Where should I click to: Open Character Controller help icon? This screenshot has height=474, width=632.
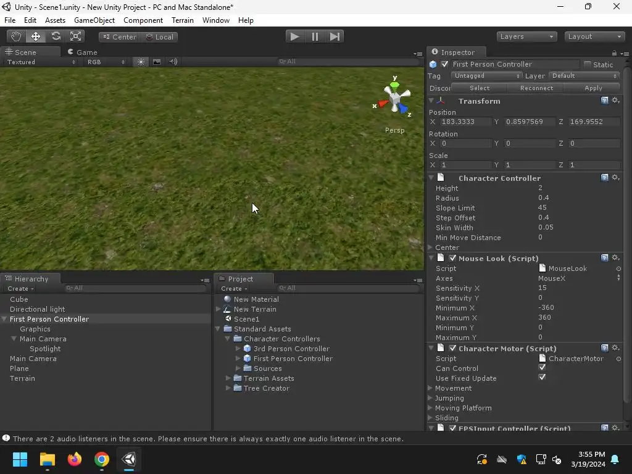pos(605,178)
